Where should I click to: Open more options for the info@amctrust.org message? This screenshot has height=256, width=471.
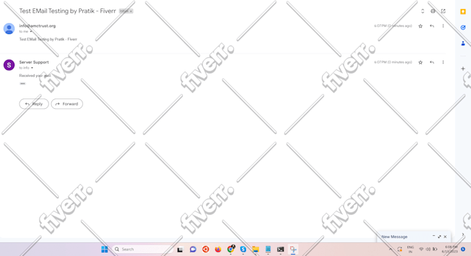tap(443, 26)
